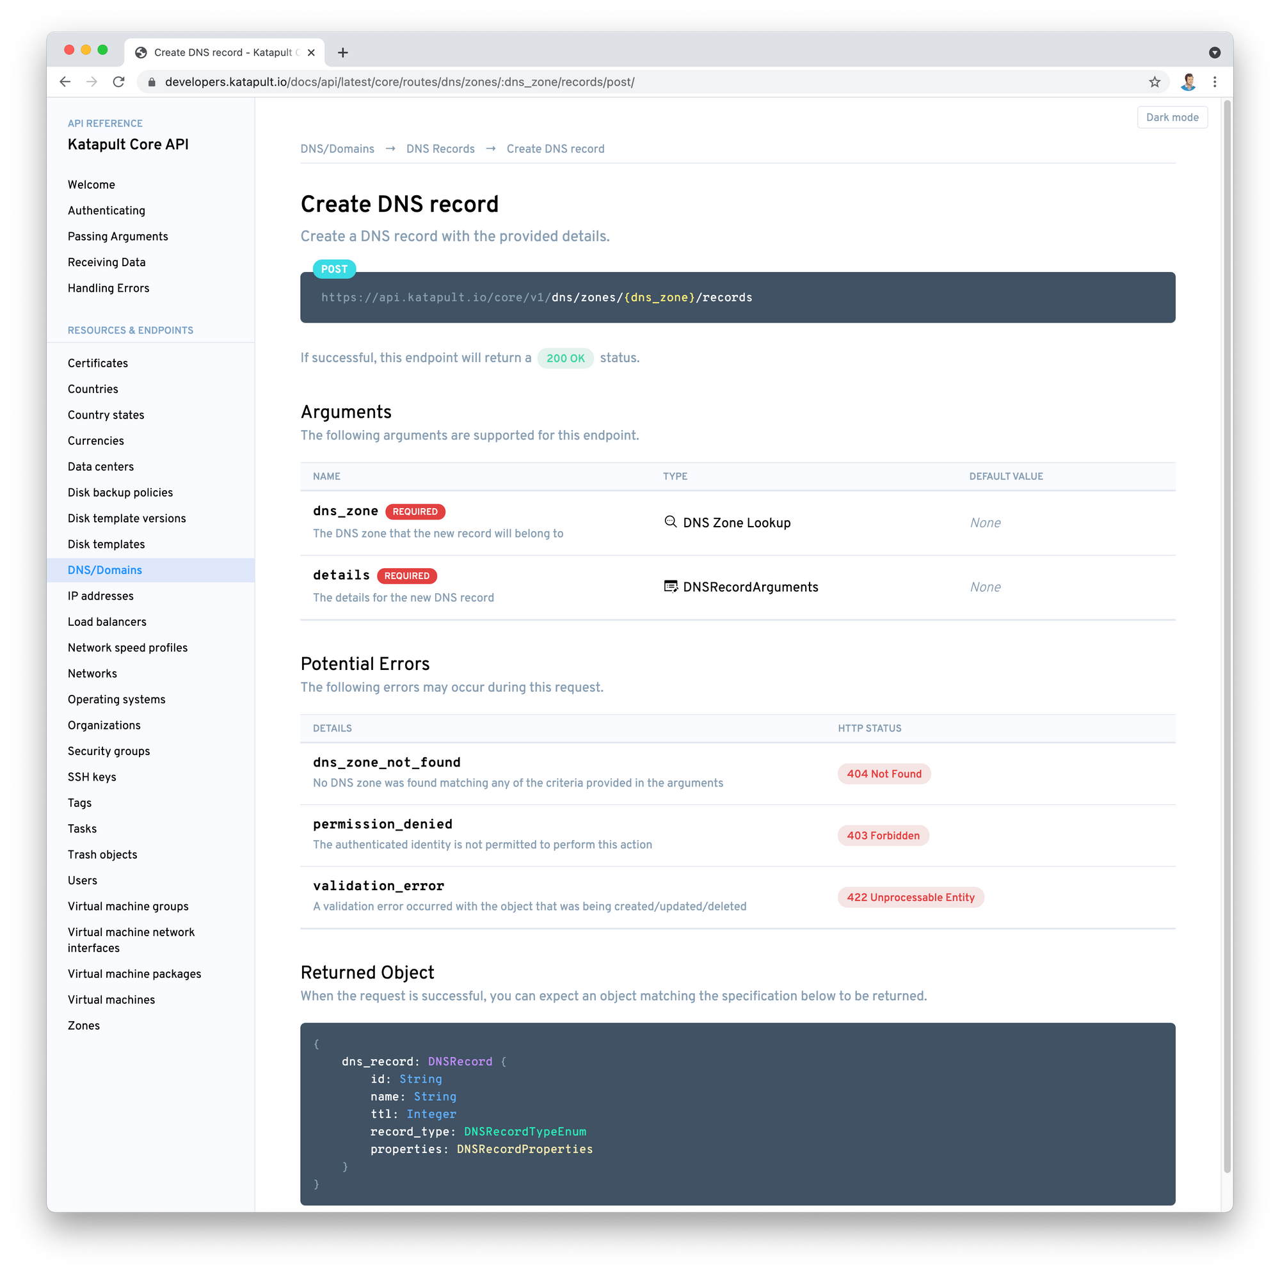The width and height of the screenshot is (1280, 1274).
Task: Open Virtual machine groups in sidebar
Action: (128, 905)
